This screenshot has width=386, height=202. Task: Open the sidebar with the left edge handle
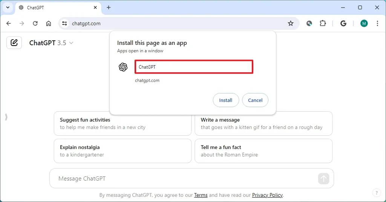6,117
